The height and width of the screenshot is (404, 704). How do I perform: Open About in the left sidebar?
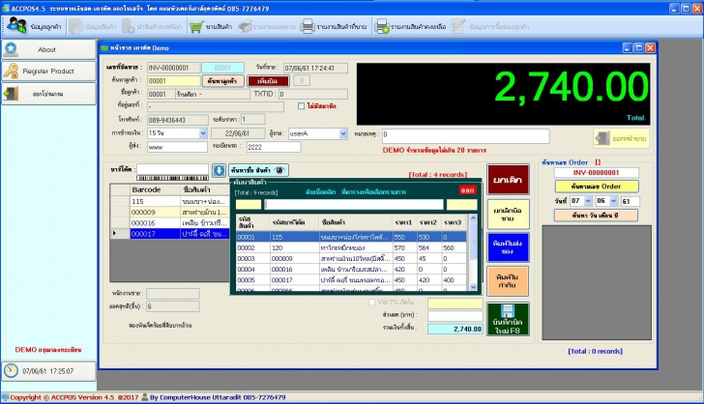pos(48,49)
